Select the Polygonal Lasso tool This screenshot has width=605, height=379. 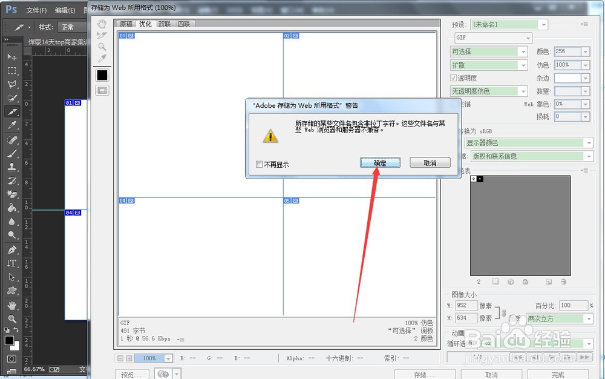tap(12, 84)
